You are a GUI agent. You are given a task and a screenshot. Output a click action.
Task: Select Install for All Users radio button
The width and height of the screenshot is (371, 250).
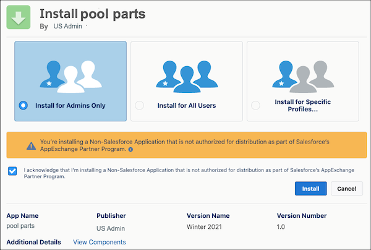point(139,105)
